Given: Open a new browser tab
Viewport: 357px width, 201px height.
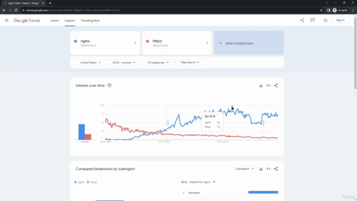Looking at the screenshot, I should coord(50,3).
